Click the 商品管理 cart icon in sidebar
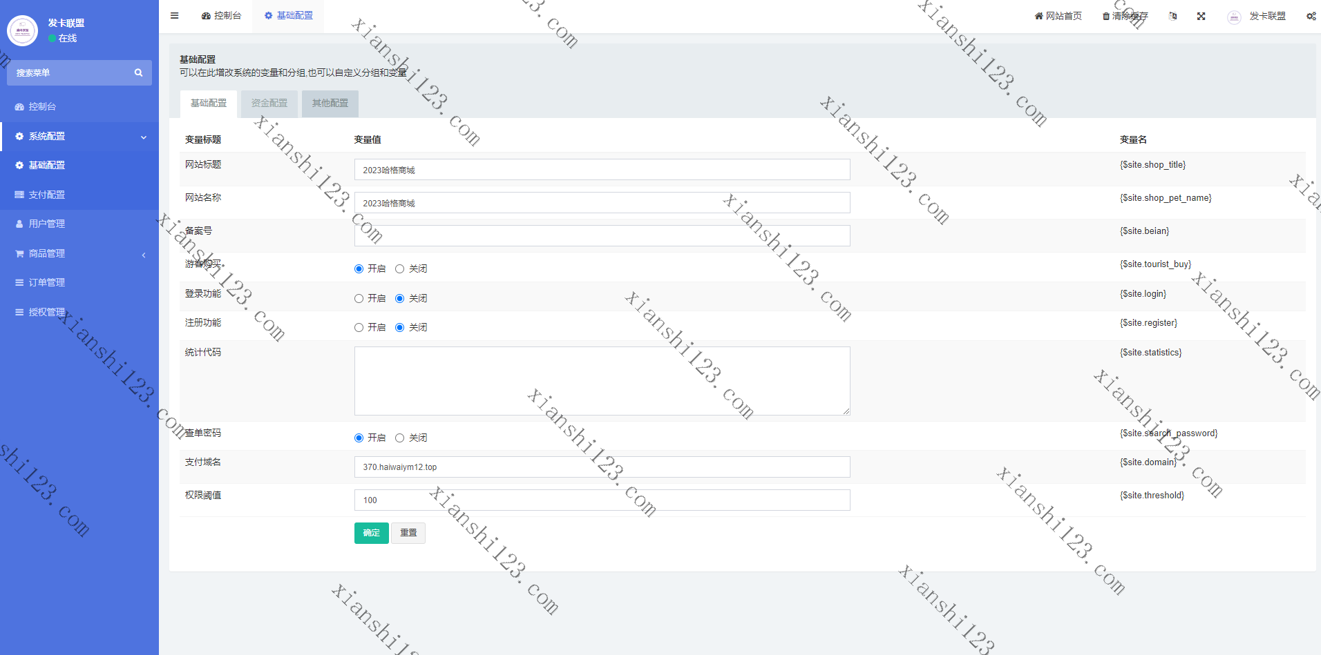 point(19,253)
